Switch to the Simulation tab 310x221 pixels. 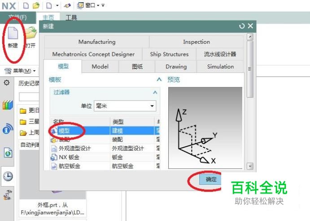pyautogui.click(x=220, y=67)
